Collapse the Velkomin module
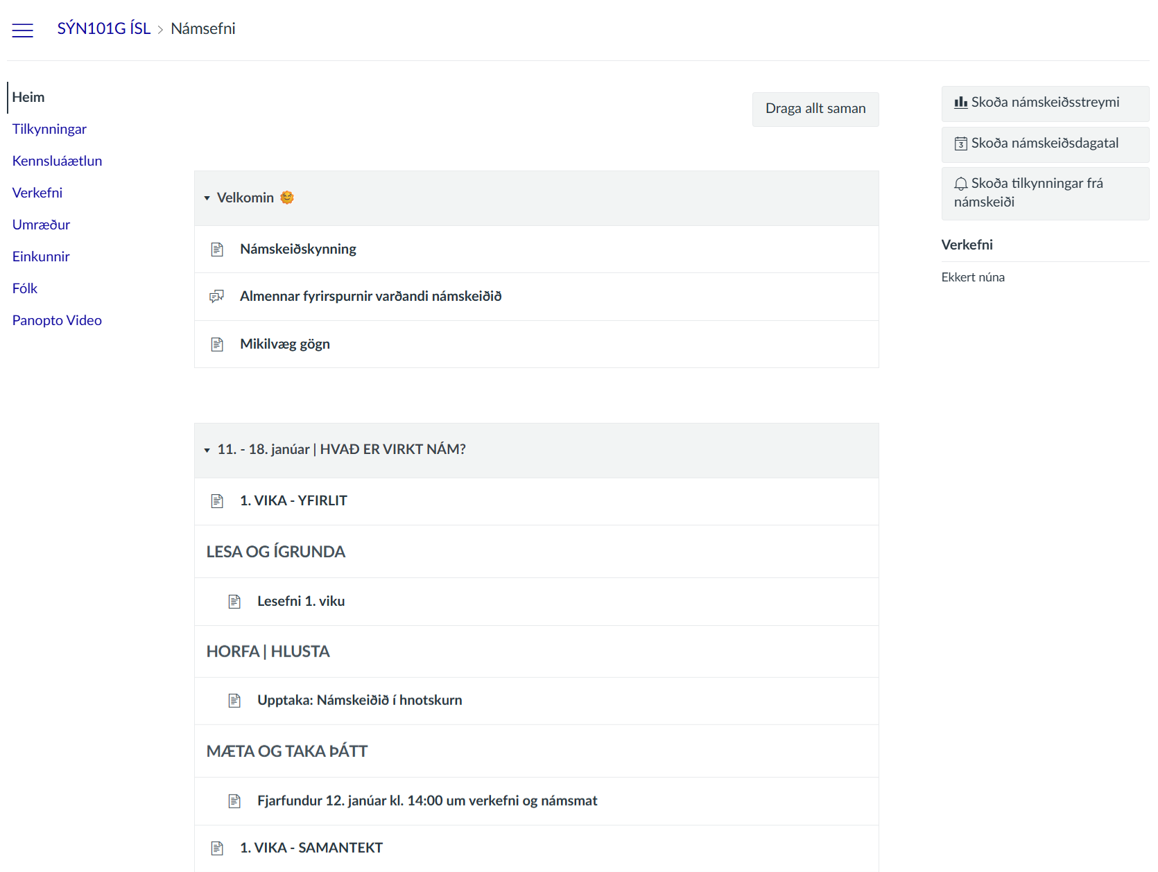The image size is (1158, 872). 207,198
